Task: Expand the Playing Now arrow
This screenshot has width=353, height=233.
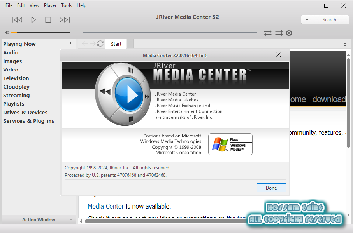Action: [x=71, y=43]
